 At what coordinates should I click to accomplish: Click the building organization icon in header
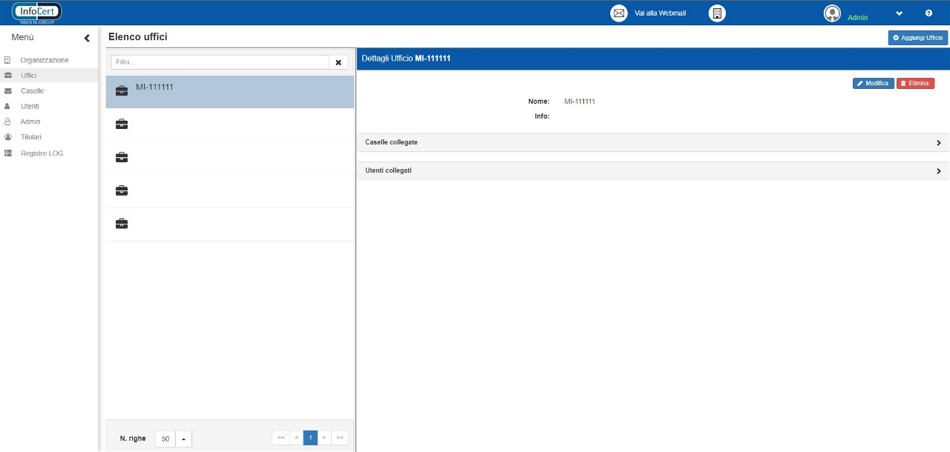click(716, 13)
